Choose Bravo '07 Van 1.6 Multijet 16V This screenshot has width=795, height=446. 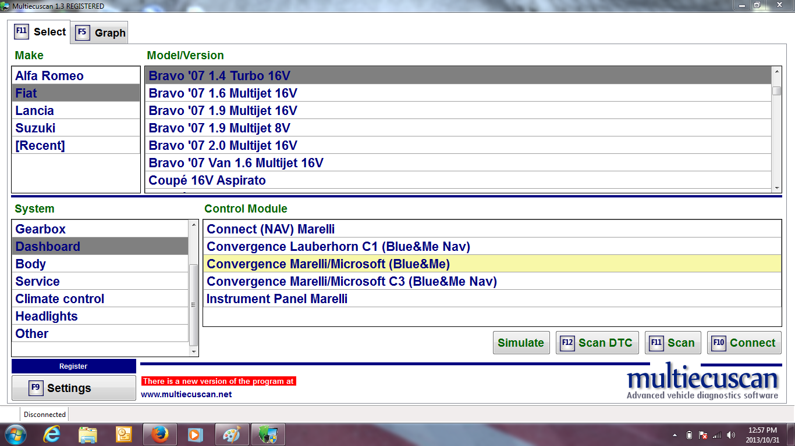pos(458,163)
